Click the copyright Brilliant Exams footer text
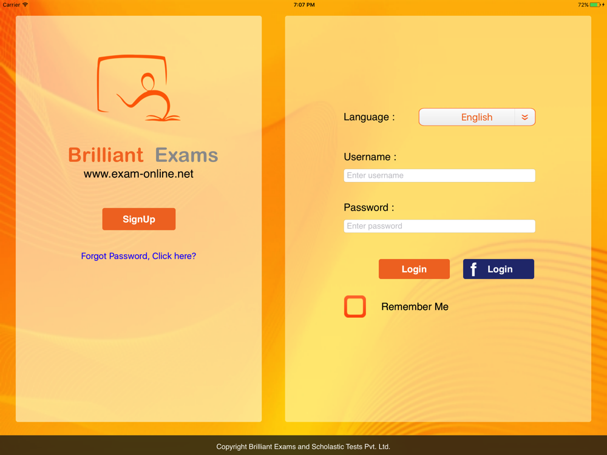Screen dimensions: 607x455 click(x=303, y=447)
